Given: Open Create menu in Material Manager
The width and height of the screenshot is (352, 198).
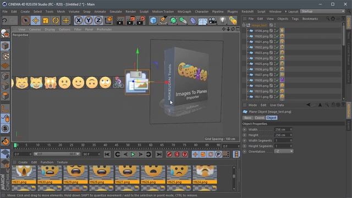Looking at the screenshot, I should [23, 162].
